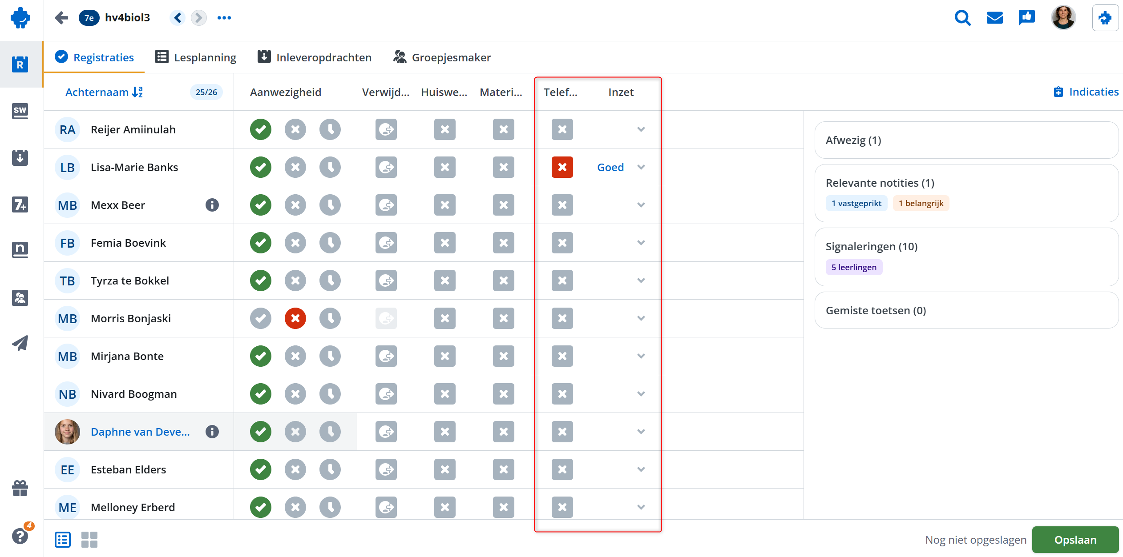Open the search magnifier icon

(962, 18)
